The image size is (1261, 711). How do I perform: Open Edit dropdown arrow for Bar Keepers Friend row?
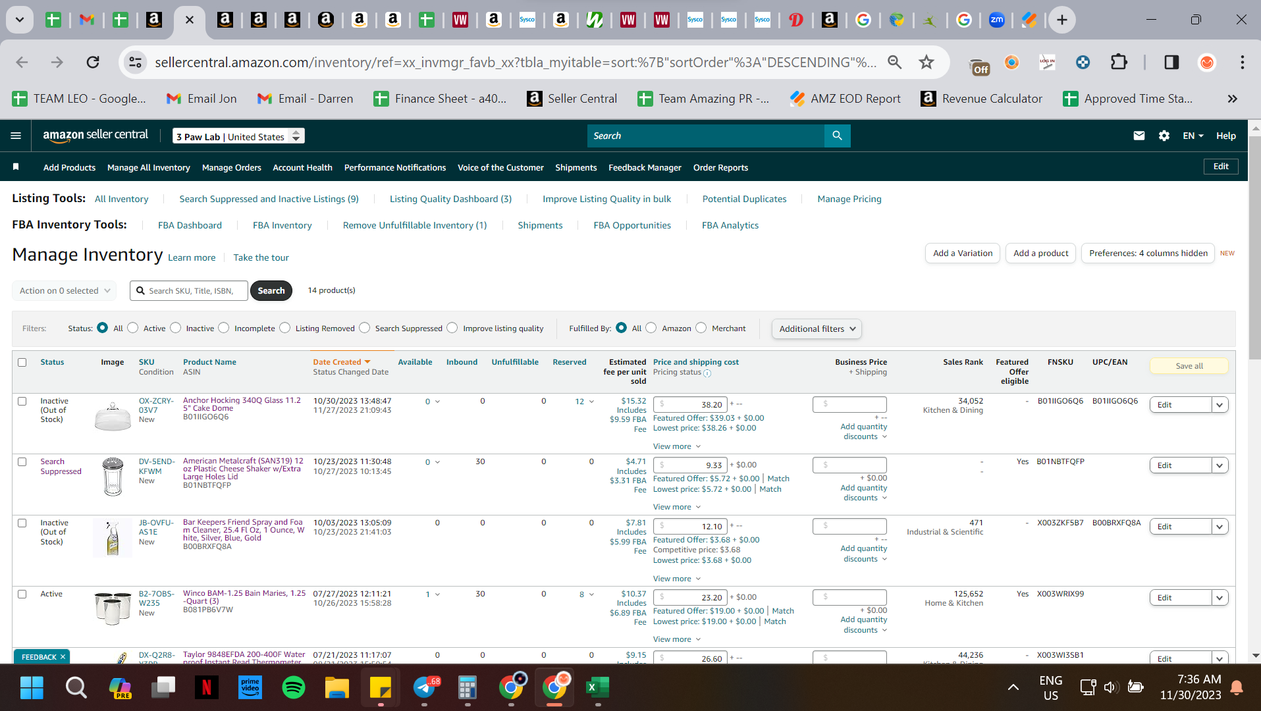coord(1220,527)
